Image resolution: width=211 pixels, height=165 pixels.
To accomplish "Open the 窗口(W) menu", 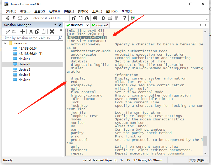I will (112, 11).
